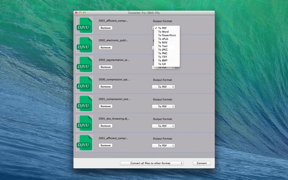This screenshot has width=288, height=180.
Task: Select the DJVU icon beside 2000_compression_sys
Action: [x=85, y=84]
